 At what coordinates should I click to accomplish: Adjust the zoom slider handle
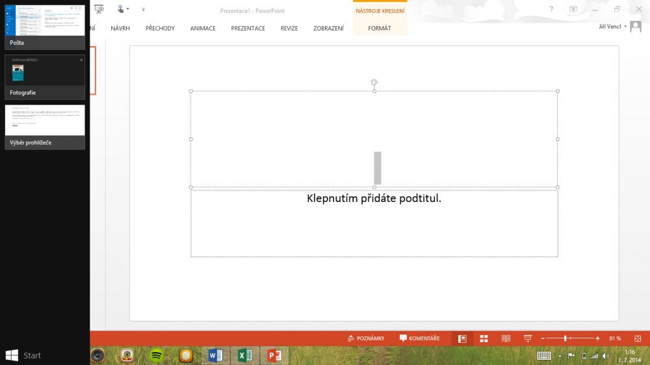[x=565, y=338]
